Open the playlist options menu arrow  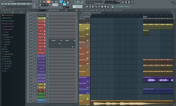click(80, 10)
